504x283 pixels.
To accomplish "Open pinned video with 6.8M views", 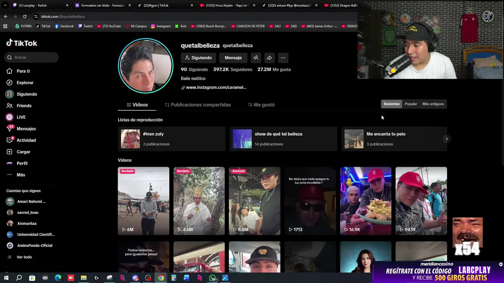I will [254, 201].
